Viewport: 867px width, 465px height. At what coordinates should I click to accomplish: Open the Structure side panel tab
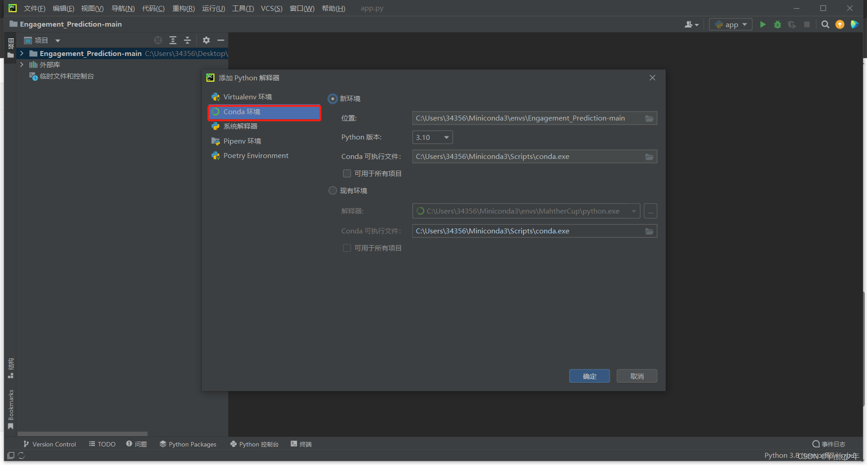coord(11,368)
